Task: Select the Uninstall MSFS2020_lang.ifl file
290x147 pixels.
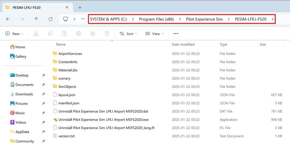Action: coord(106,128)
